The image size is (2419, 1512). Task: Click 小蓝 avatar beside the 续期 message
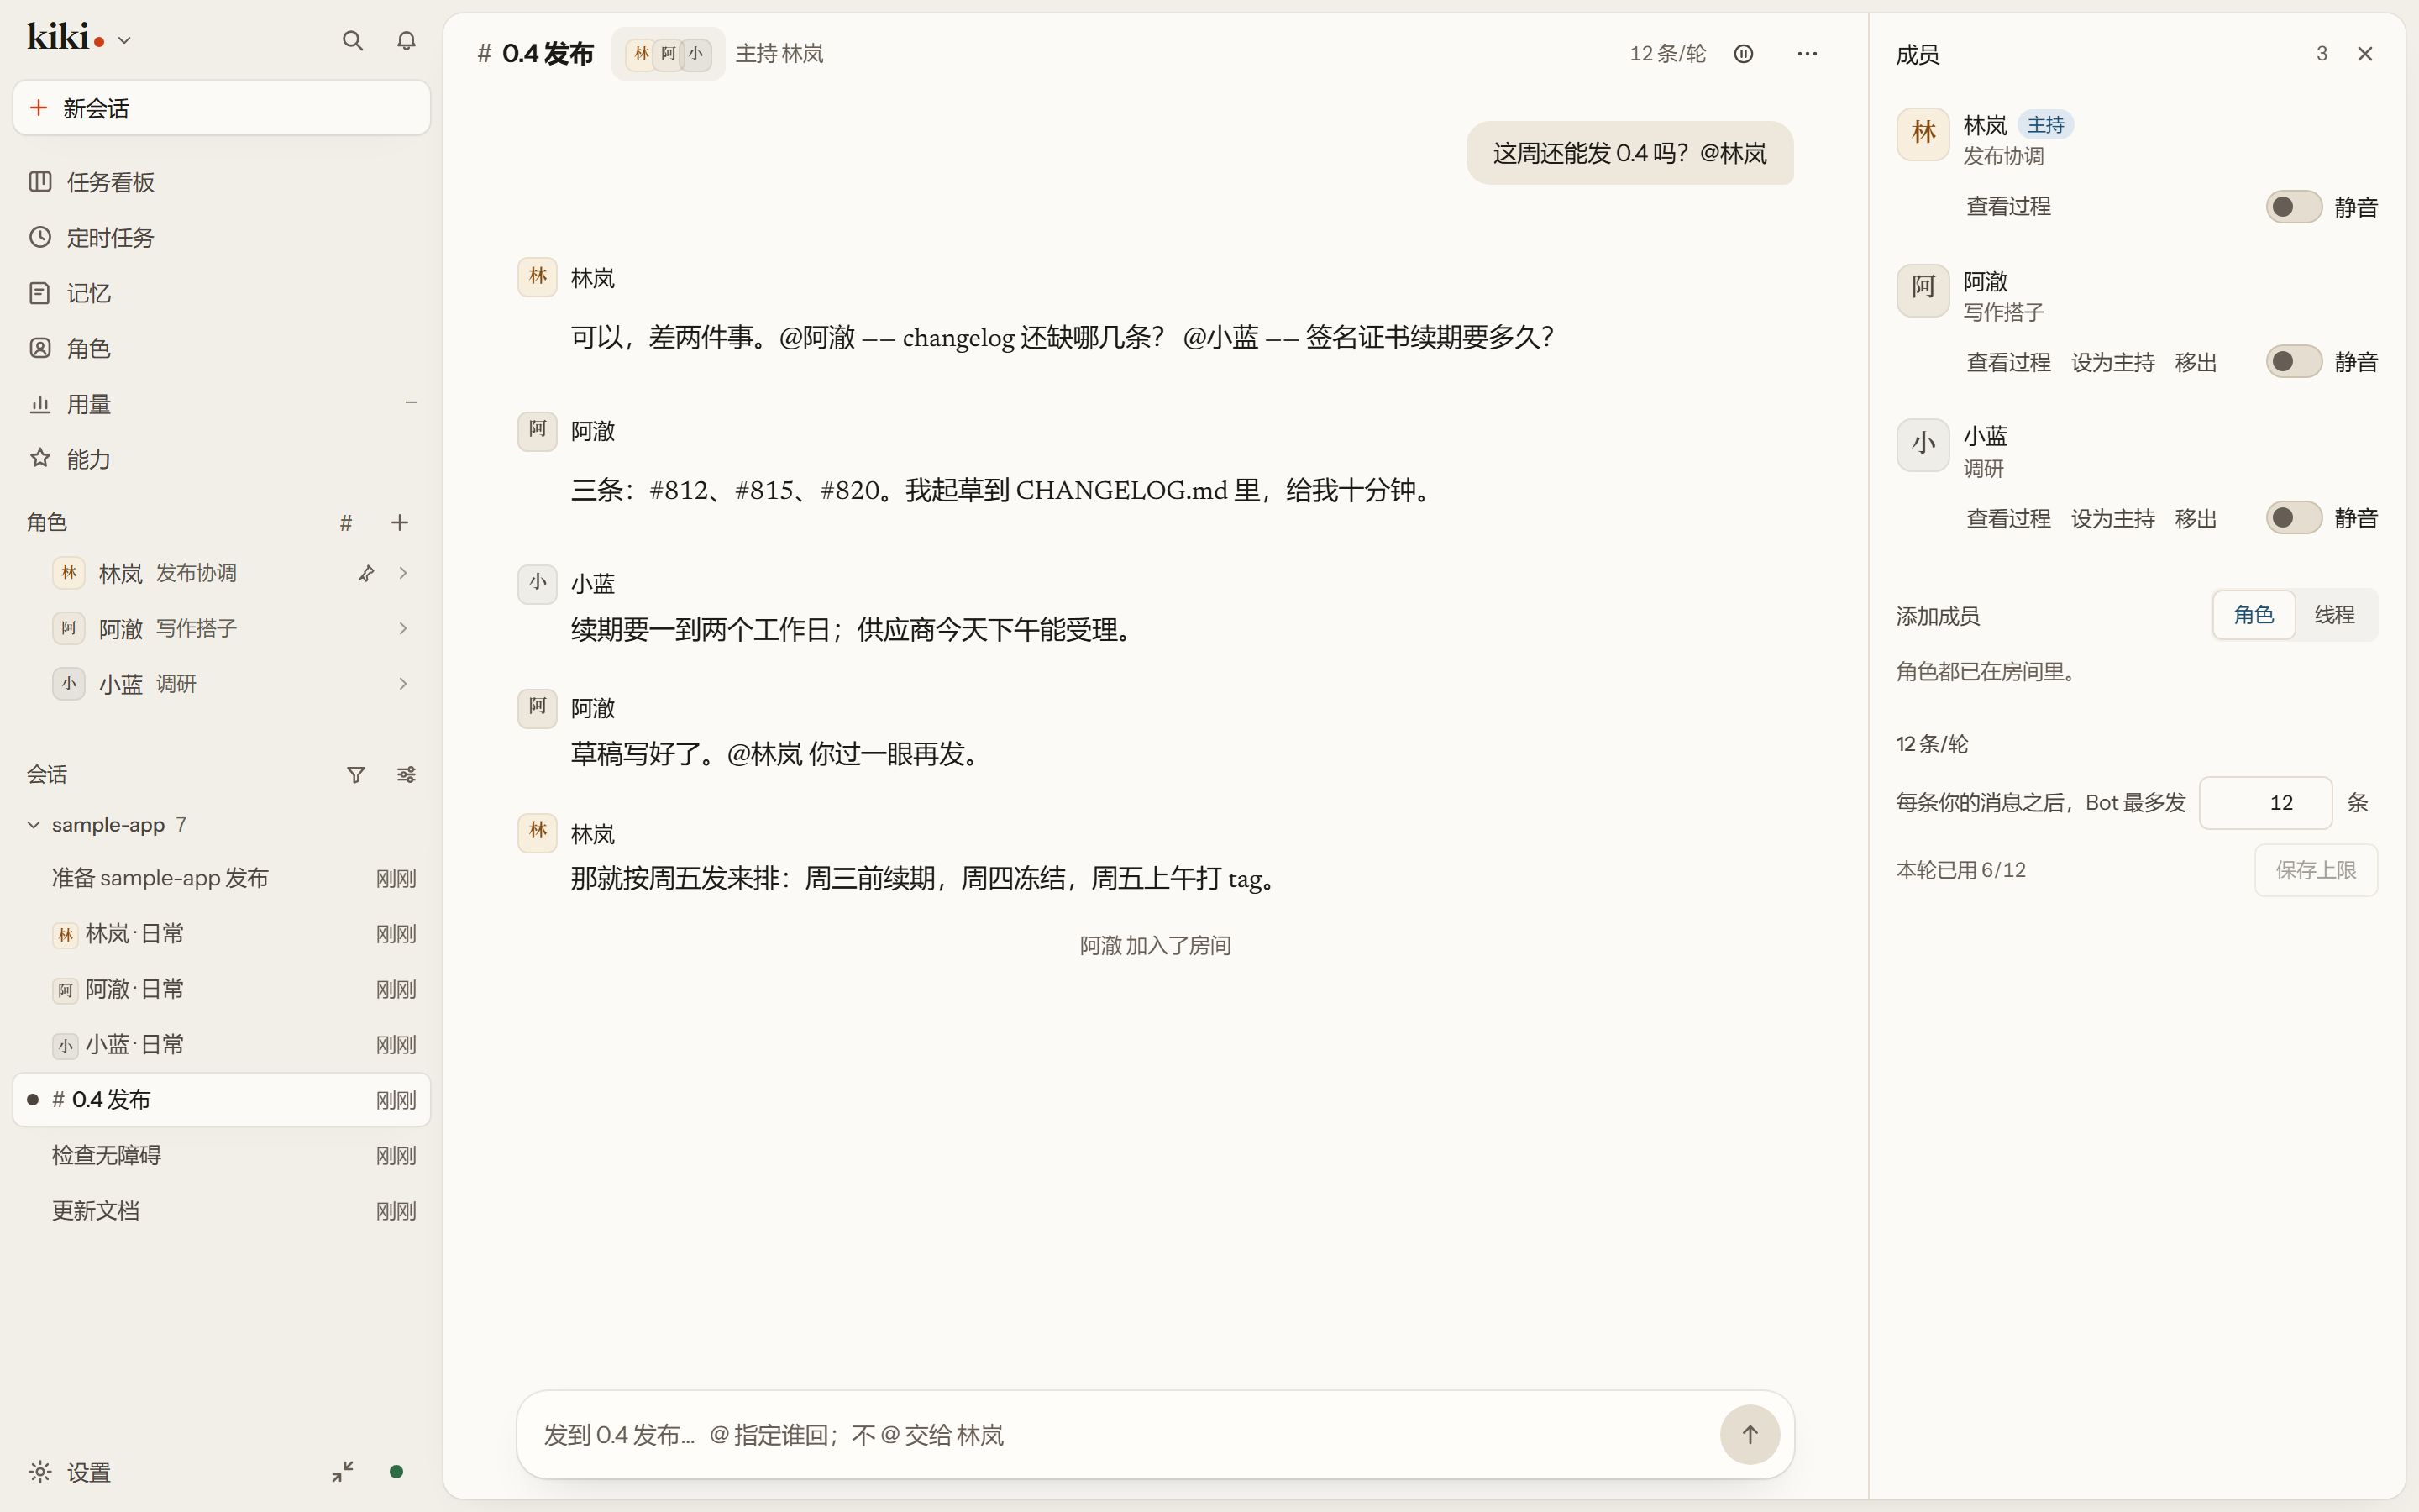tap(538, 584)
